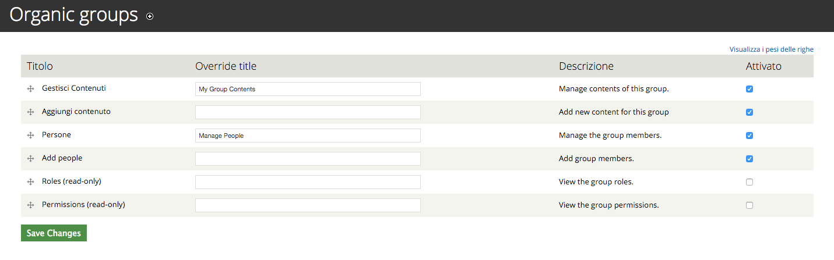Click drag handle icon for Aggiungi contenuto row
The height and width of the screenshot is (260, 834).
point(30,112)
